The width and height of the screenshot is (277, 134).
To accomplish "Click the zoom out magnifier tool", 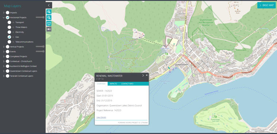I will pos(49,17).
